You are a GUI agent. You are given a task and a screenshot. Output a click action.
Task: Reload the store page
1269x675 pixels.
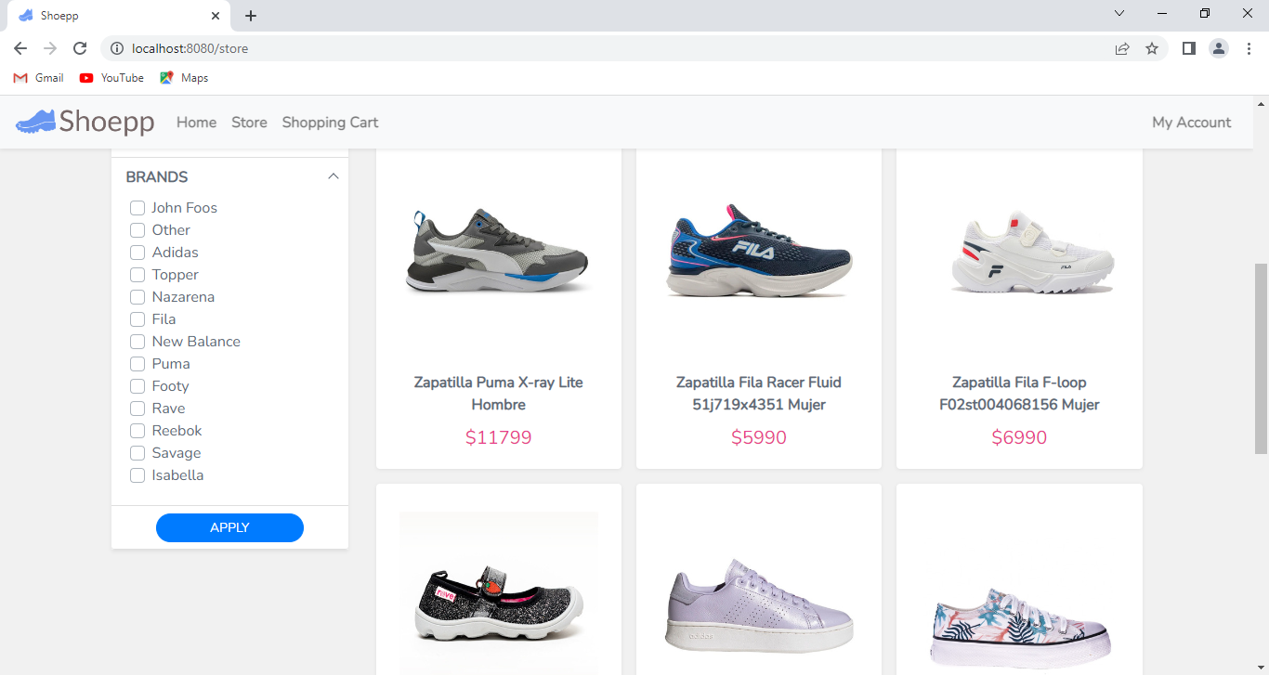coord(79,48)
